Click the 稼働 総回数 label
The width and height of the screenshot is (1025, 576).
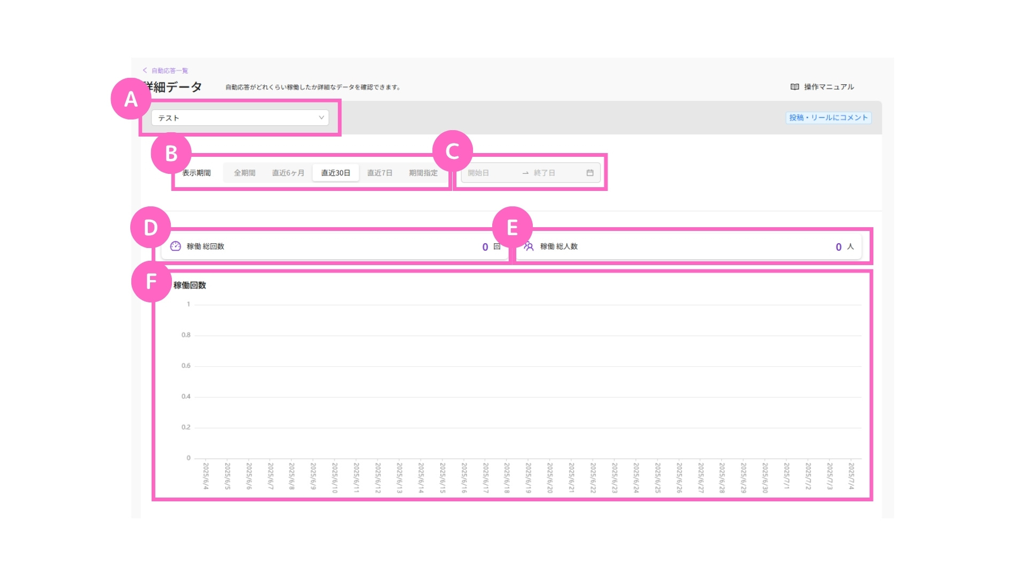(206, 246)
